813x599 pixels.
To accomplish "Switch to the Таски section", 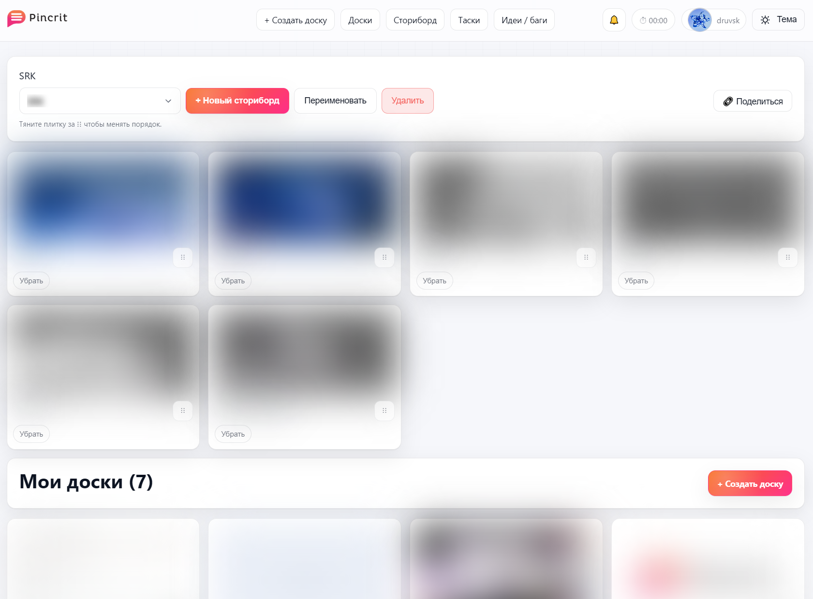I will [x=469, y=20].
